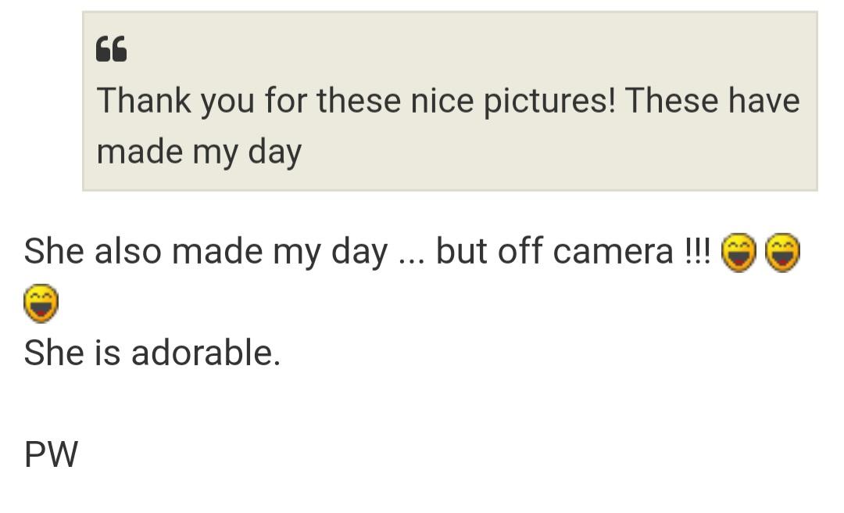Click the sentence 'She is adorable.'

[x=152, y=353]
